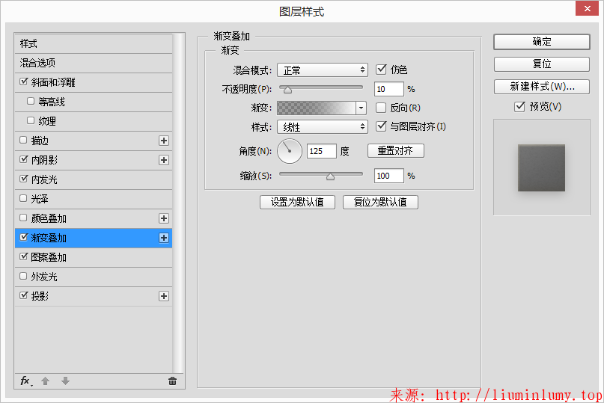Viewport: 604px width, 403px height.
Task: Click the plus icon next to 颜色叠加
Action: [x=164, y=218]
